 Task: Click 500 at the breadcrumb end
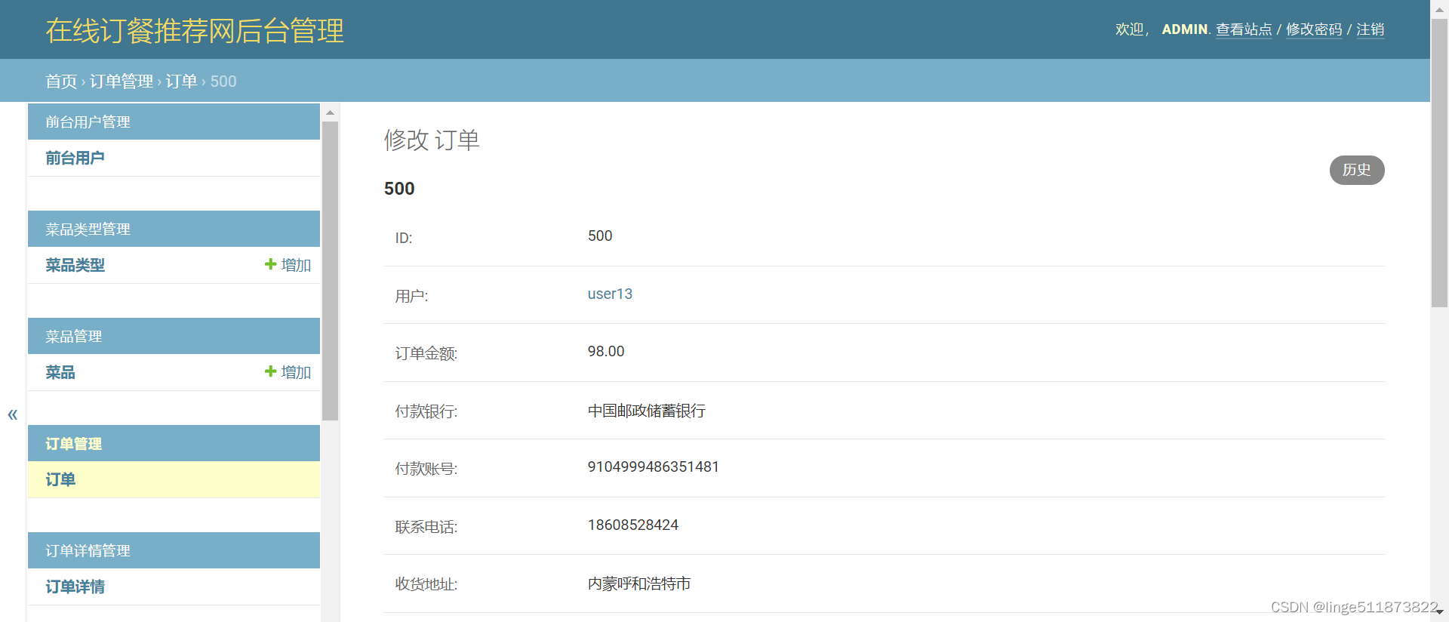point(223,81)
